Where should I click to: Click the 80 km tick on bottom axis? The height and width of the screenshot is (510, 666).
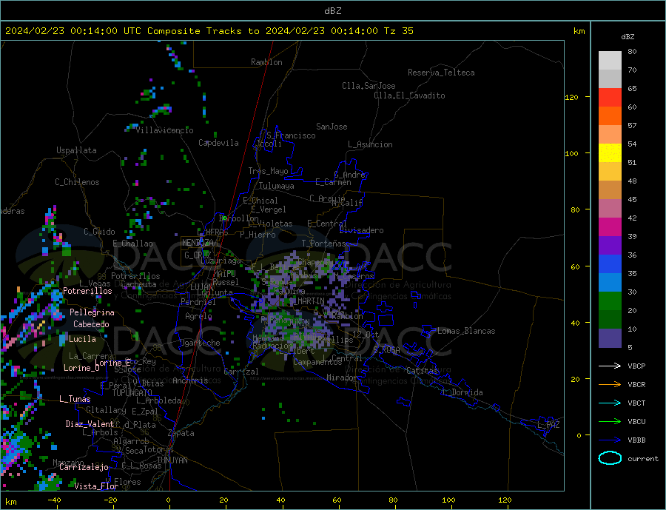tap(394, 500)
